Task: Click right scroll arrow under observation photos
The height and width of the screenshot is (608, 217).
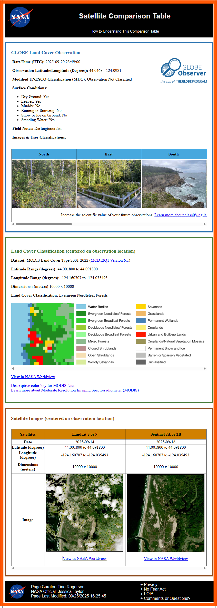Action: [x=204, y=224]
